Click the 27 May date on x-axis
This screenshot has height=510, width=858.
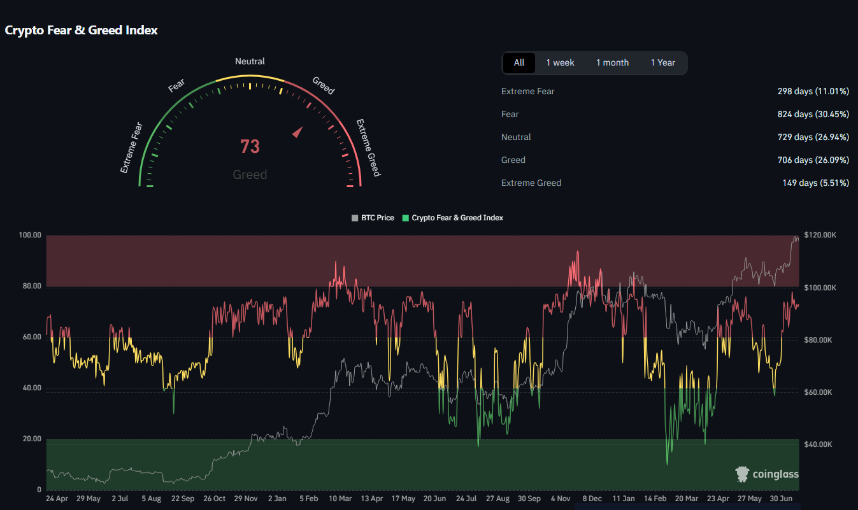tap(750, 499)
